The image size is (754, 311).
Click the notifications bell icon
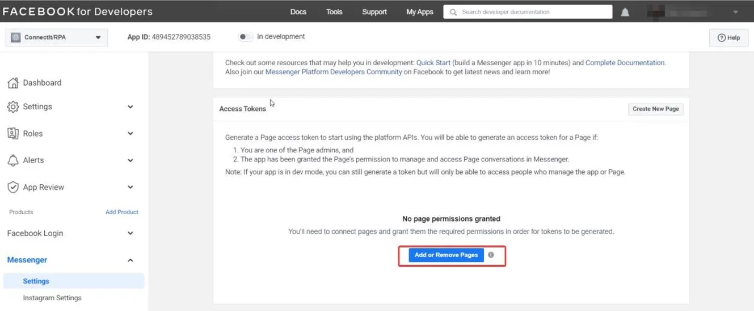point(625,12)
